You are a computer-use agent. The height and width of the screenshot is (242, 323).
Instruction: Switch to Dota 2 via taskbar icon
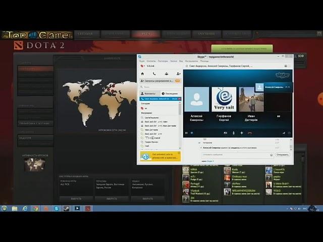click(x=88, y=208)
